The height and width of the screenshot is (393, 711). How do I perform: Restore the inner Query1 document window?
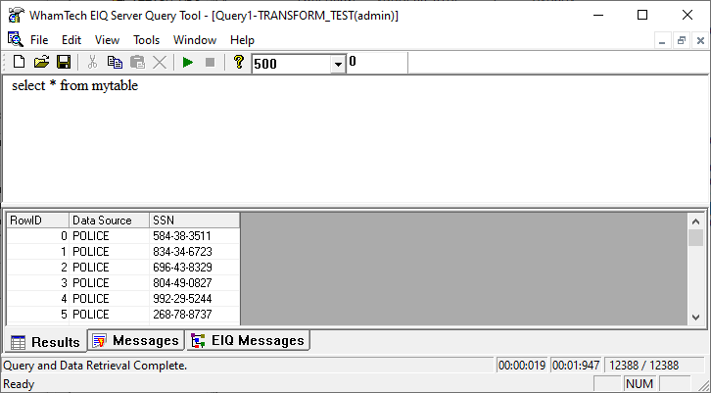click(681, 41)
